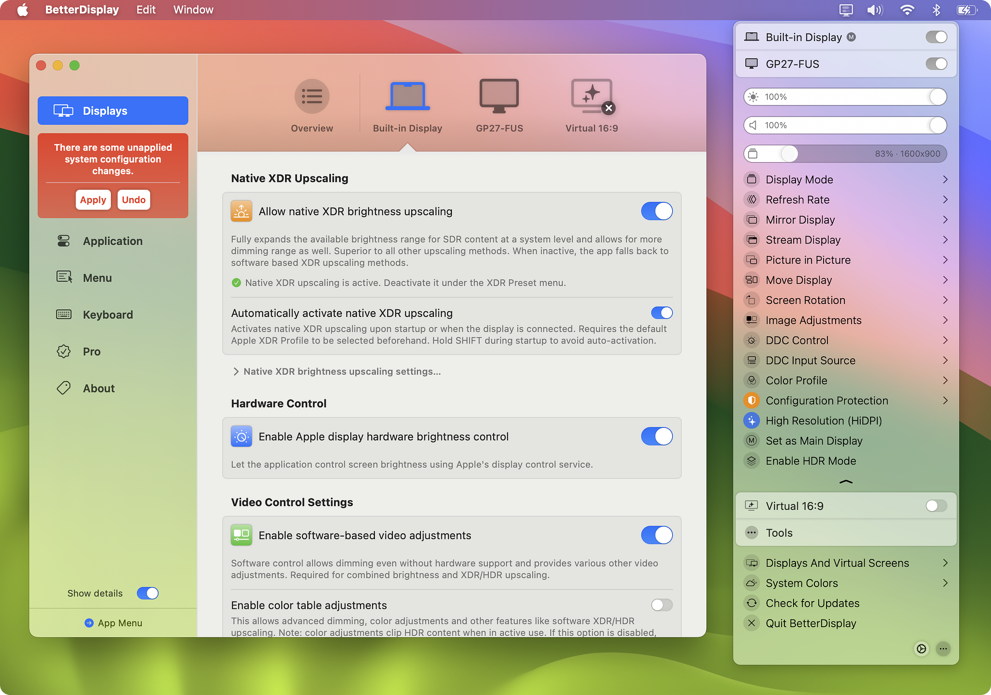Open the Edit menu
991x695 pixels.
(x=146, y=10)
